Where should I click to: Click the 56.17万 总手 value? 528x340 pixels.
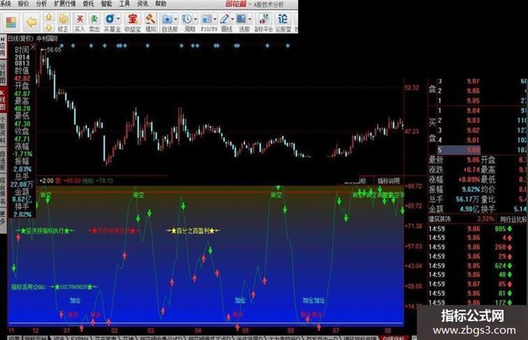[x=468, y=199]
